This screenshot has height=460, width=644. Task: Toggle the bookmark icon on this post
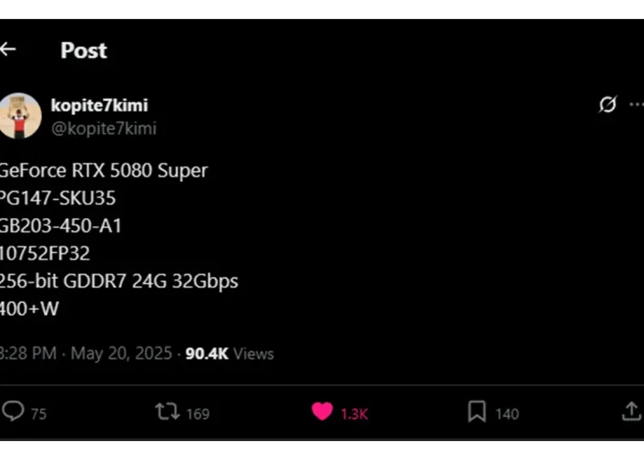[x=477, y=412]
